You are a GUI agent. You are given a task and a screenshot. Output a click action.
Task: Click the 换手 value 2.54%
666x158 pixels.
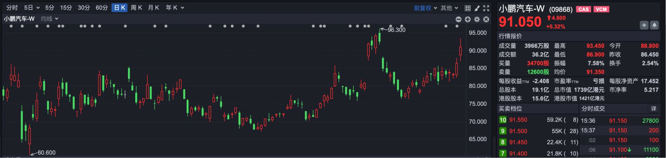coord(650,63)
